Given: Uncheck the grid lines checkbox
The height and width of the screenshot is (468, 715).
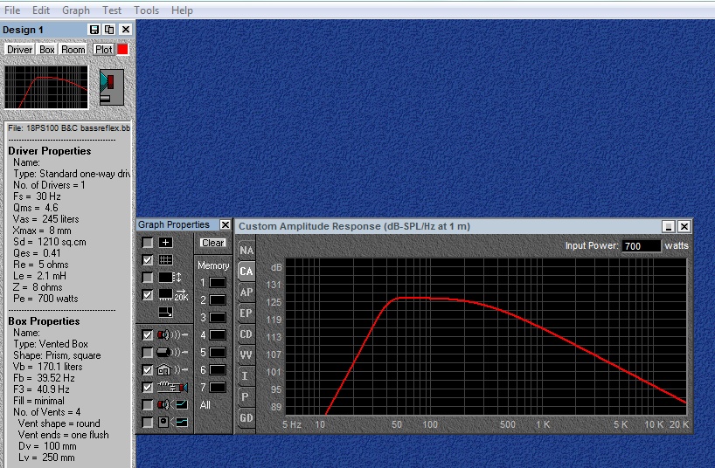Looking at the screenshot, I should coord(148,259).
